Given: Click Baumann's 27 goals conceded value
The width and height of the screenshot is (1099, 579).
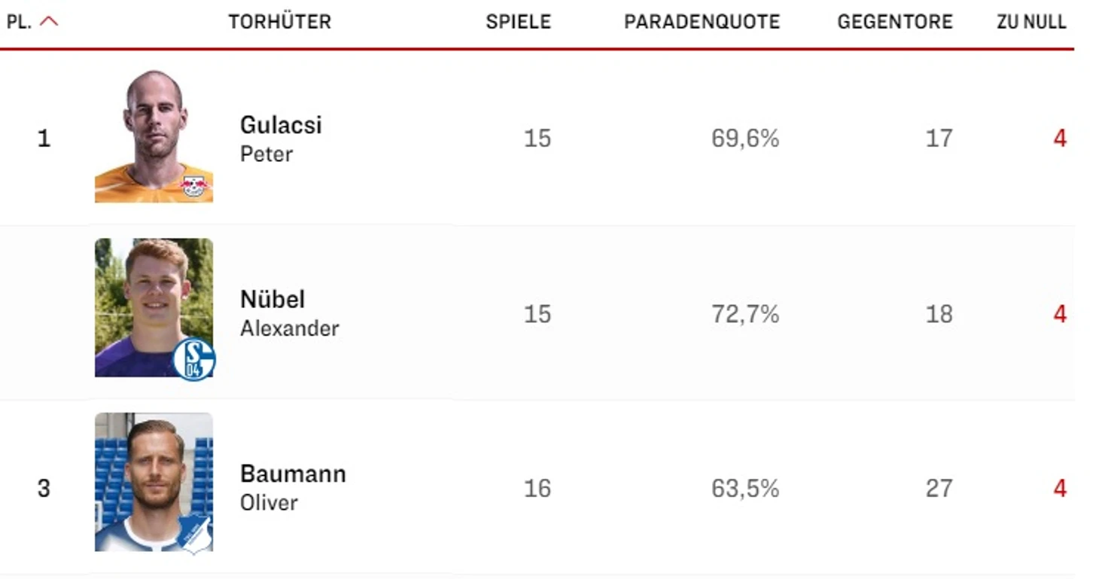Looking at the screenshot, I should coord(939,489).
